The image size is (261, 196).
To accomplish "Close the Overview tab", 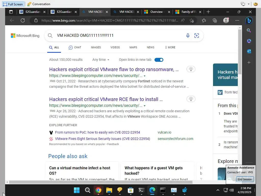I will (x=169, y=12).
